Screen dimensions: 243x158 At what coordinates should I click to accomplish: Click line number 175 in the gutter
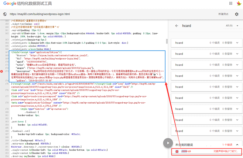pos(7,84)
